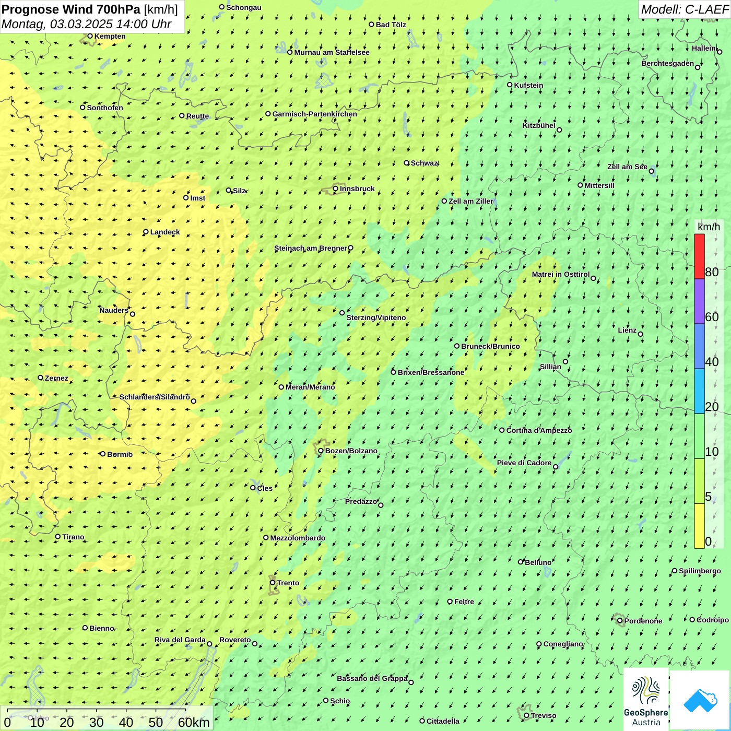Screen dimensions: 731x731
Task: Click the Feltre city marker circle
Action: [450, 602]
